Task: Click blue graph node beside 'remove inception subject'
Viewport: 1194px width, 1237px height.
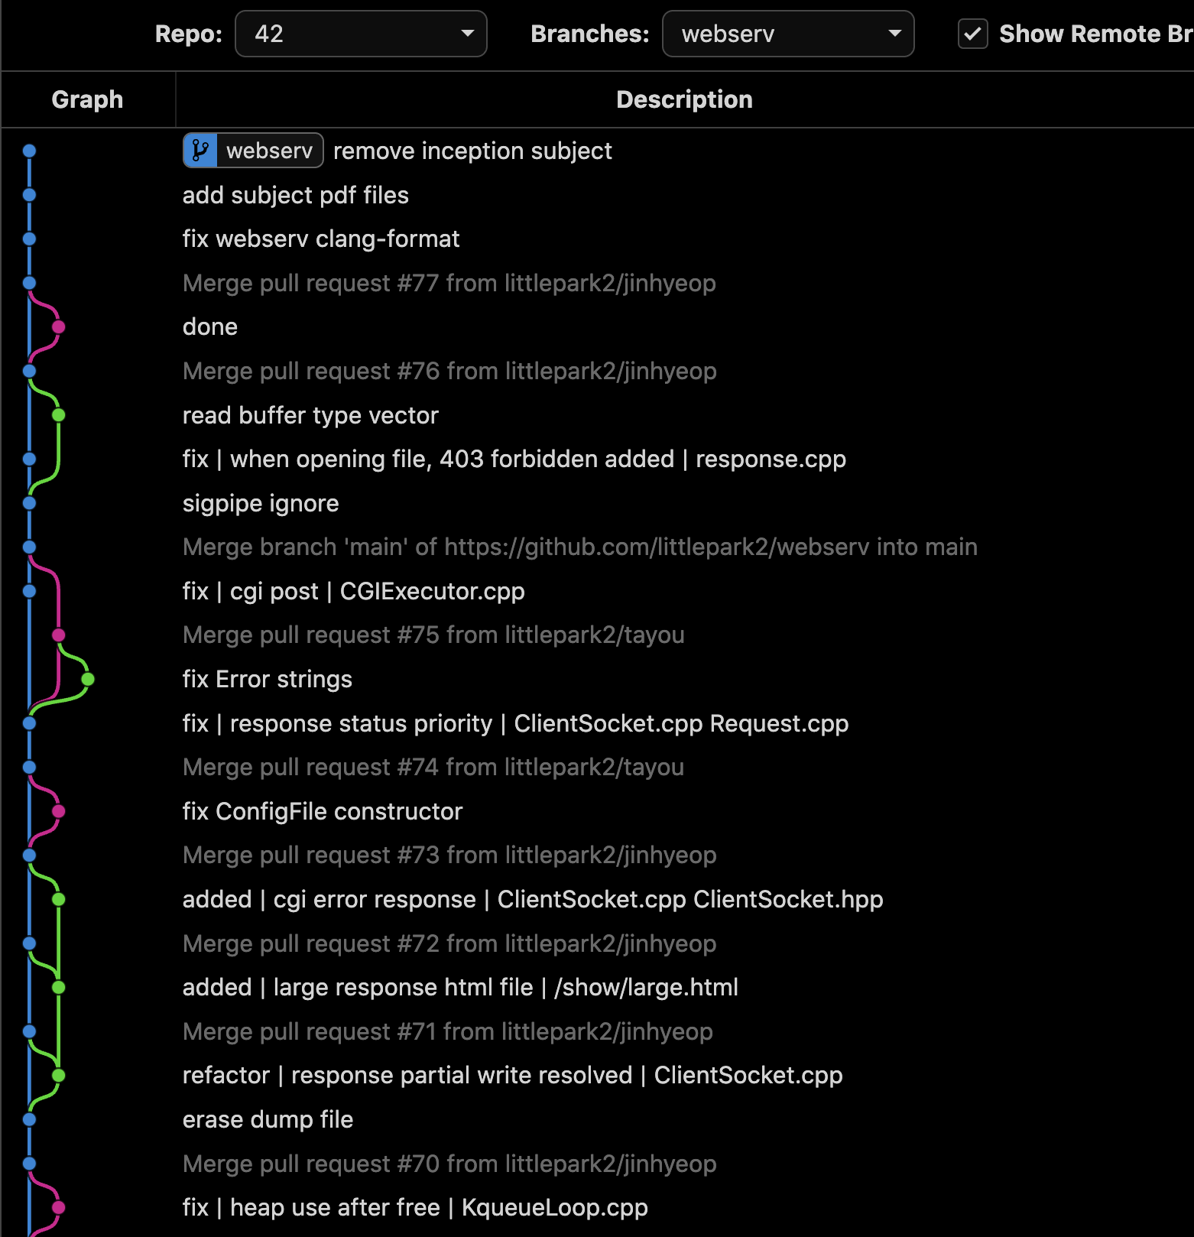Action: (29, 151)
